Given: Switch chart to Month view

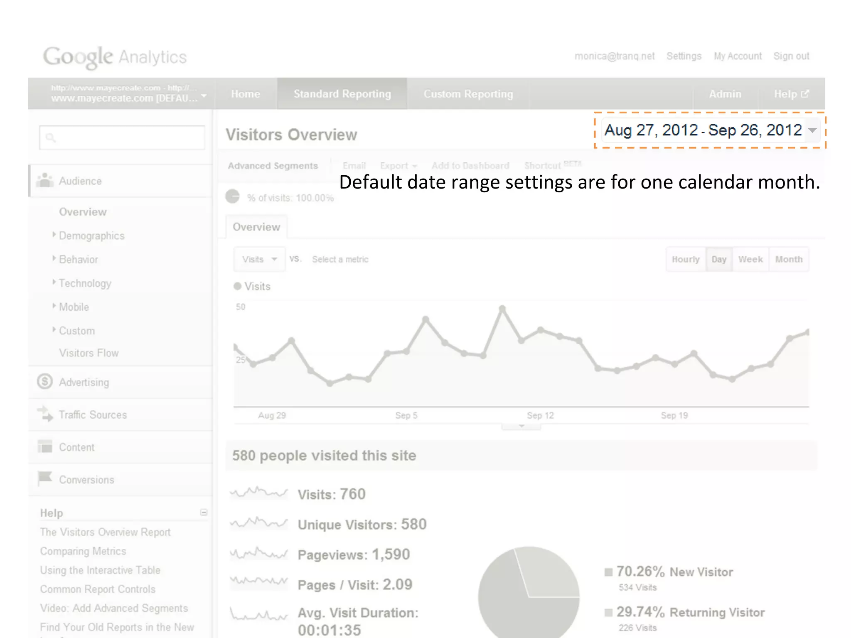Looking at the screenshot, I should coord(789,259).
